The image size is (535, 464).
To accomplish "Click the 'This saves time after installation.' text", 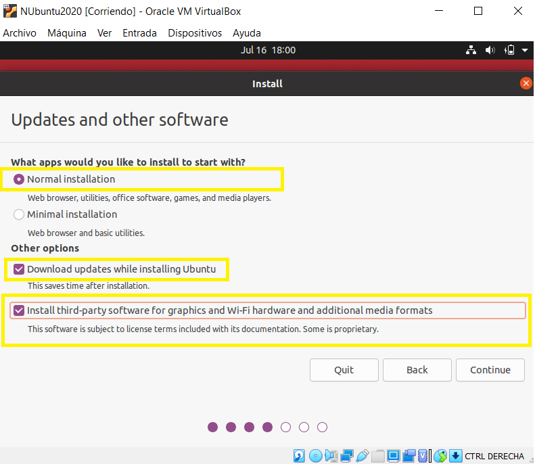I will (89, 286).
